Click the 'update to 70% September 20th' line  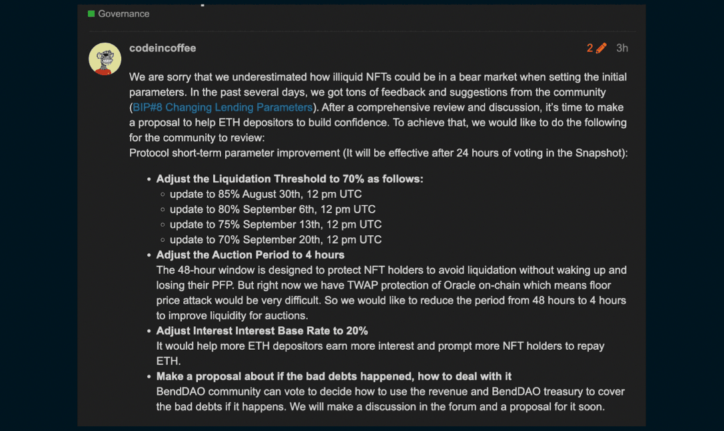click(276, 240)
